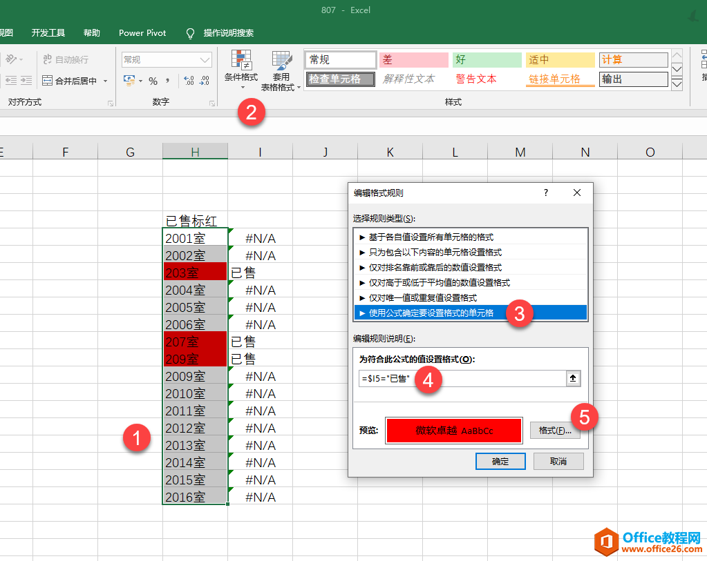Apply Linked Cell (链接单元格) style
The width and height of the screenshot is (707, 561).
560,79
